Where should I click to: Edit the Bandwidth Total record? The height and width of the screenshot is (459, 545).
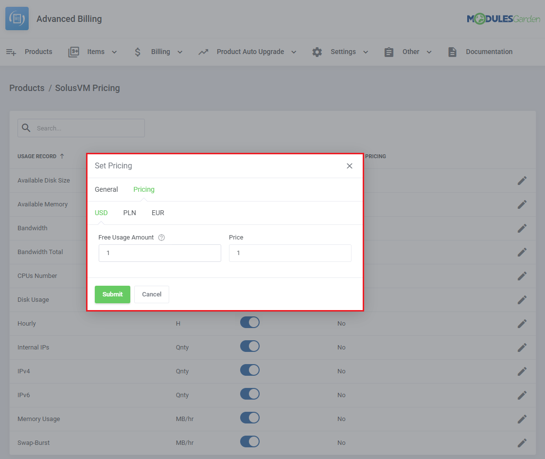pos(522,252)
